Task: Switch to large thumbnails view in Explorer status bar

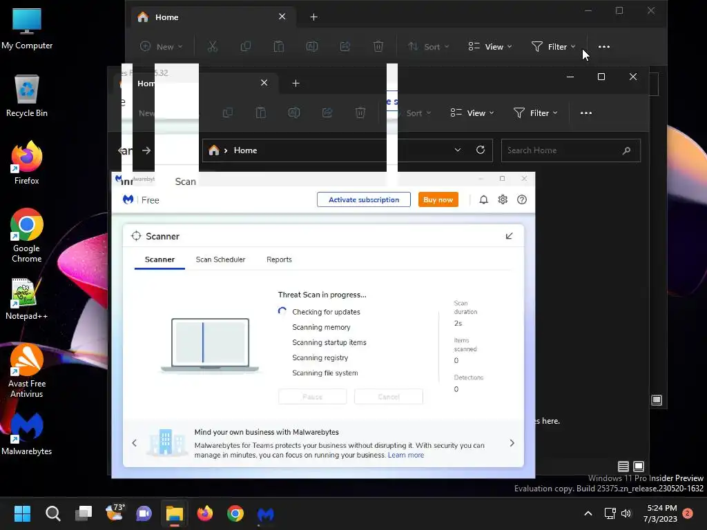Action: click(639, 467)
